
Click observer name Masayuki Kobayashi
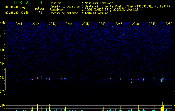tap(100, 3)
